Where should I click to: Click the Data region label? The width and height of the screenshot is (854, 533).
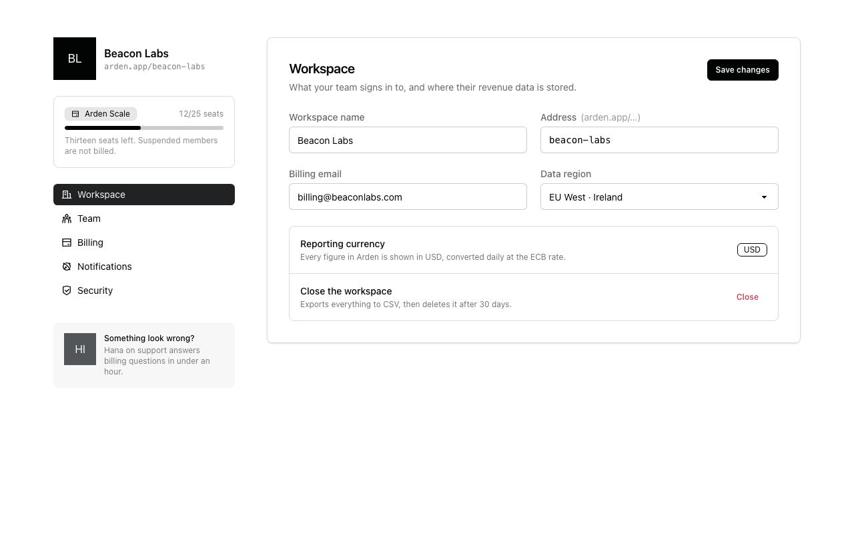point(566,174)
